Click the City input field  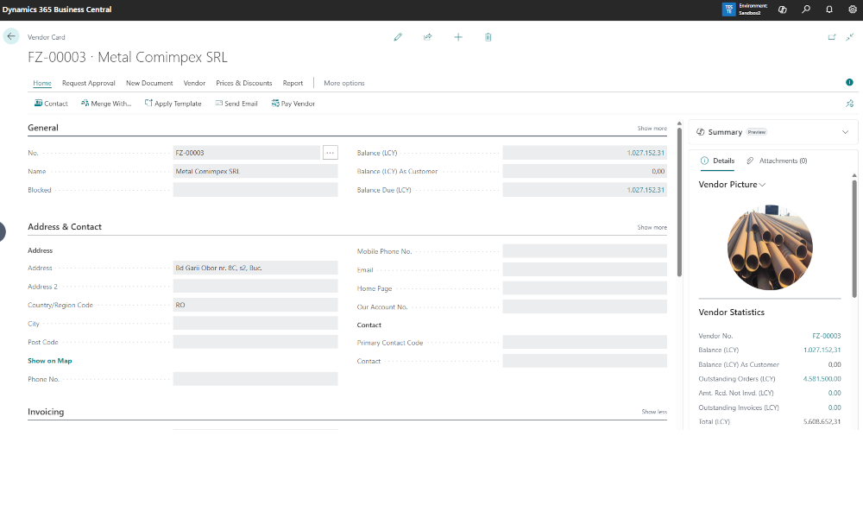pyautogui.click(x=255, y=323)
